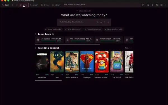
Task: Click the '67%' rating under Minions poster
Action: coord(97,74)
